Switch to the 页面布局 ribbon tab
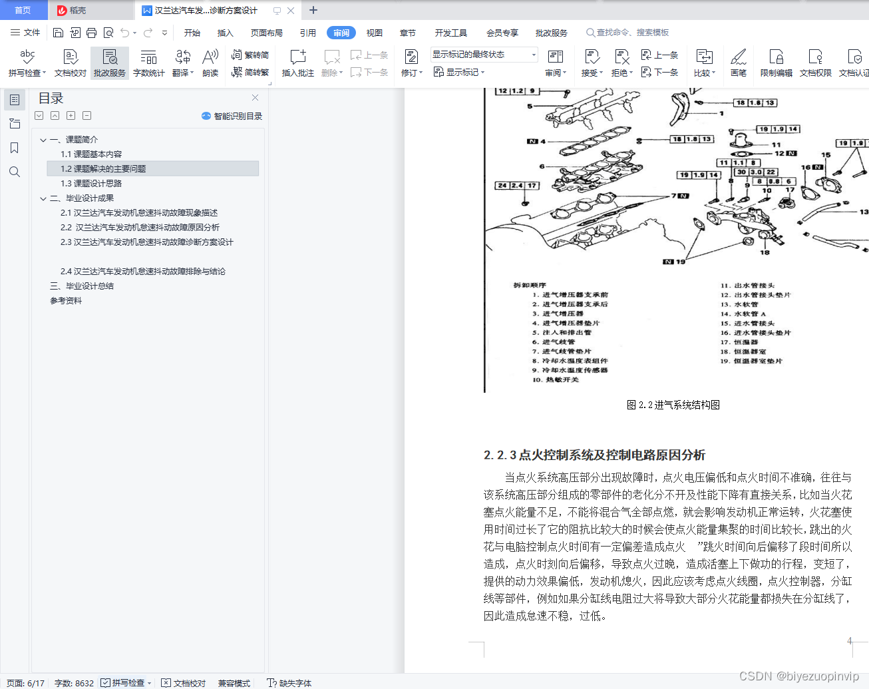869x689 pixels. (x=267, y=33)
